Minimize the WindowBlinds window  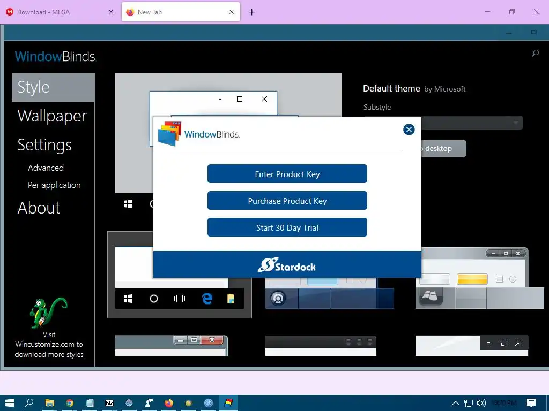pyautogui.click(x=509, y=33)
